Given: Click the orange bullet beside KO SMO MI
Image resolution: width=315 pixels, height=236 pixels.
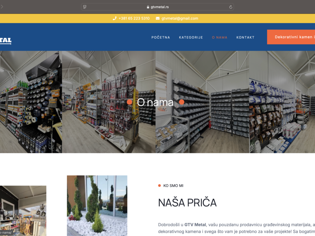Looking at the screenshot, I should coord(159,186).
